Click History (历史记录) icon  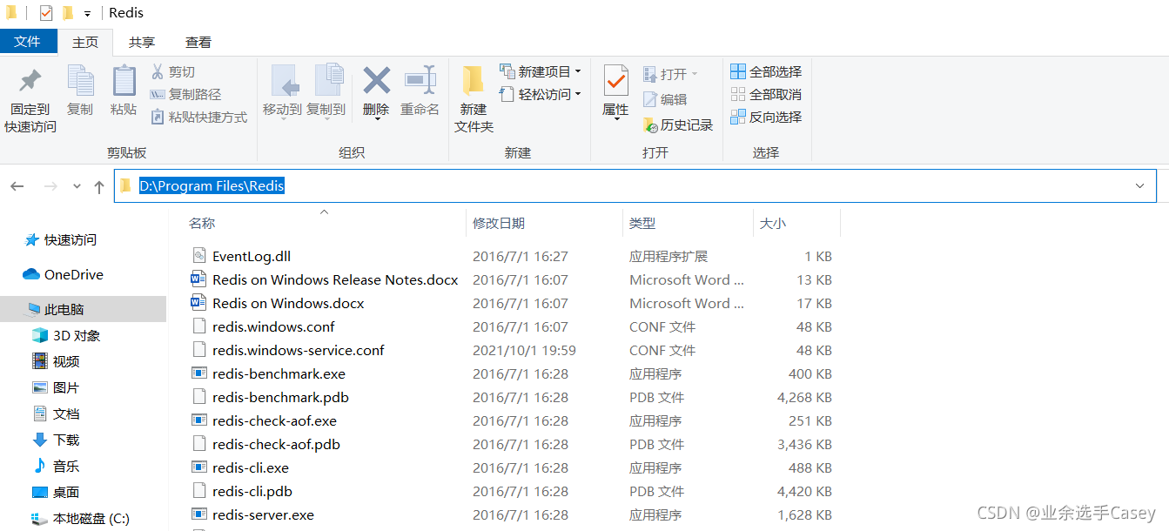[650, 124]
